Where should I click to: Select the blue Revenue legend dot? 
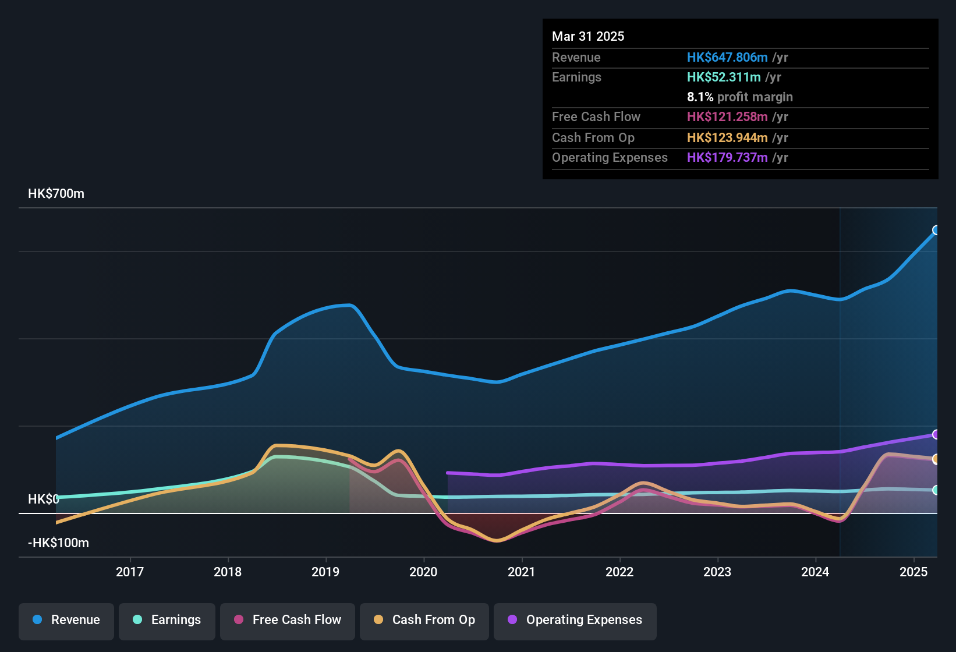point(37,620)
